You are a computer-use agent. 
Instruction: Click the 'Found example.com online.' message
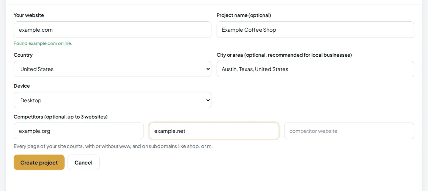pos(43,43)
